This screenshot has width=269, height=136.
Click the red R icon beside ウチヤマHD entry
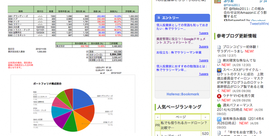219,96
